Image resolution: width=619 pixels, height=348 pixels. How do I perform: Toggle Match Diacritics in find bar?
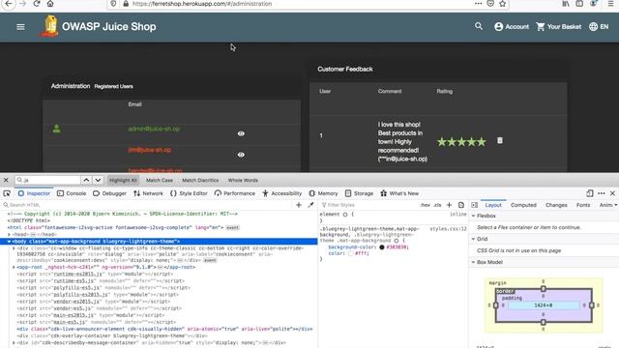pos(200,180)
